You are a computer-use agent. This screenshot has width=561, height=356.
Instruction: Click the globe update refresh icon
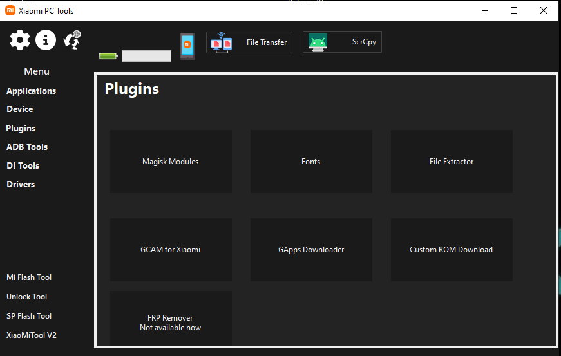point(72,40)
